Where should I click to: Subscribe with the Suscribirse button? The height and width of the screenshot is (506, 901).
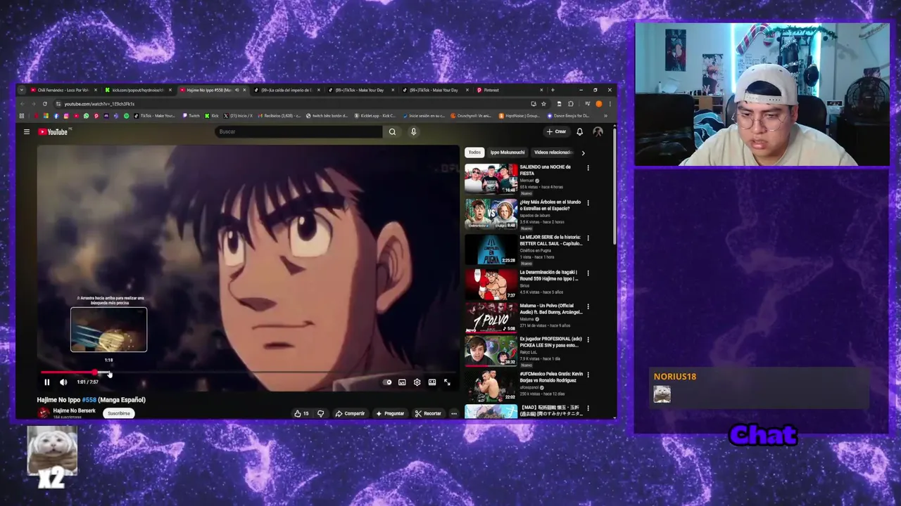click(118, 413)
